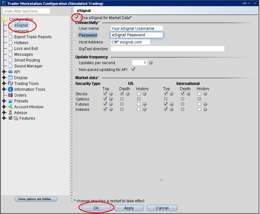Screen dimensions: 260x214
Task: Open help icon for Options US Top
Action: click(111, 99)
